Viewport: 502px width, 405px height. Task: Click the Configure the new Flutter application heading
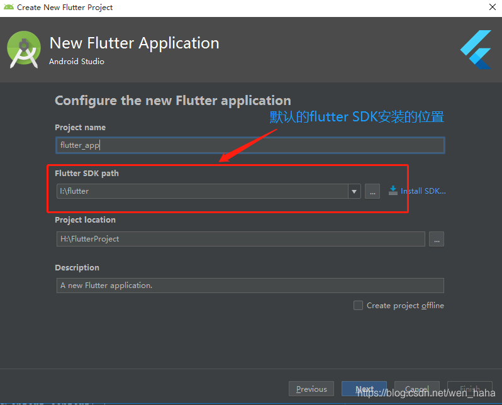(173, 101)
